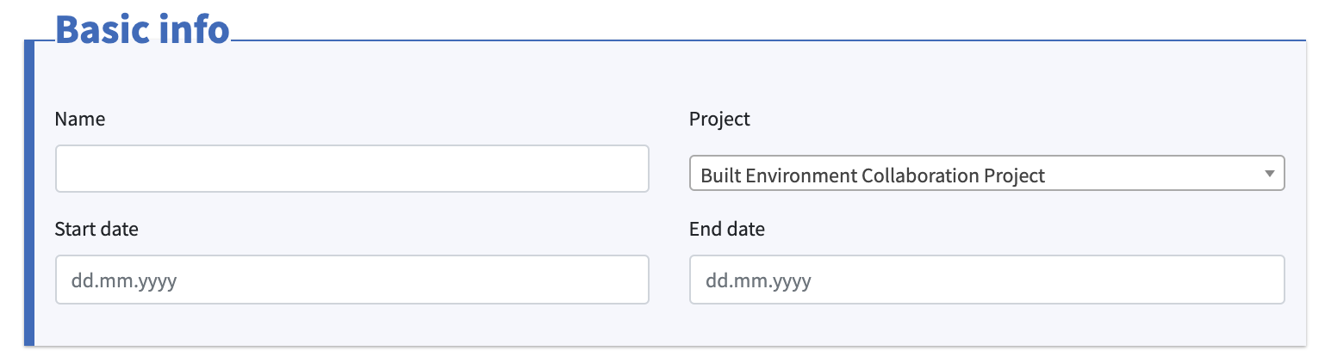Focus the Name text field

(351, 169)
